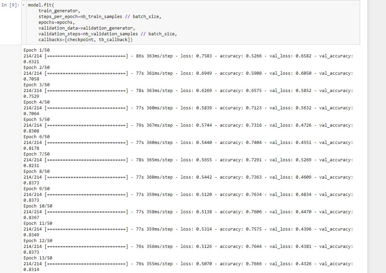Click the Epoch 1/50 output text
The image size is (386, 273).
[36, 50]
